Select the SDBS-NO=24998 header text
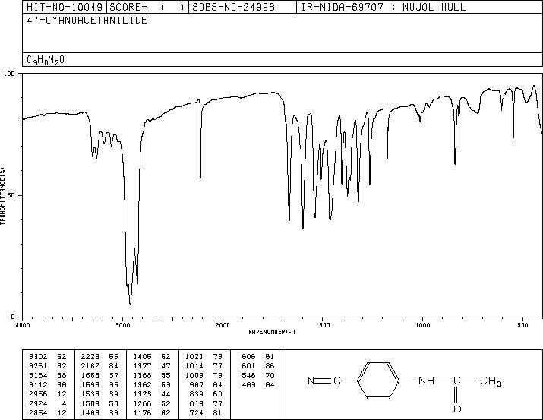The height and width of the screenshot is (420, 543). [233, 7]
